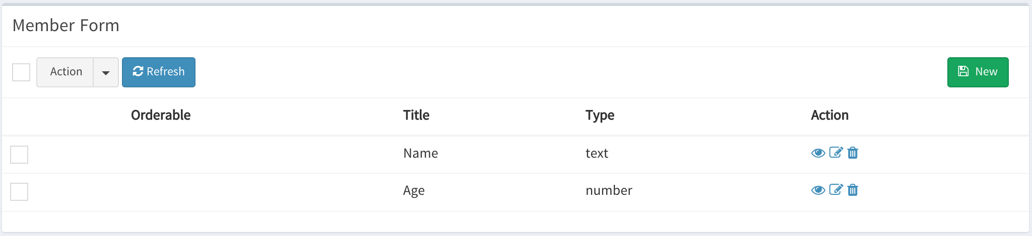Click the Name title cell
The height and width of the screenshot is (236, 1032).
[x=420, y=153]
